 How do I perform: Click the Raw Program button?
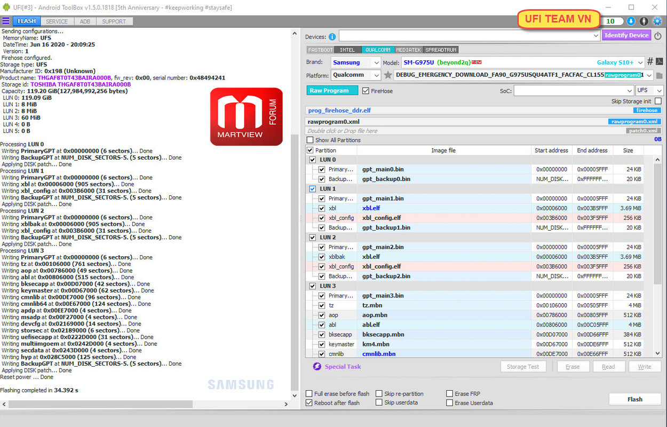click(x=332, y=91)
